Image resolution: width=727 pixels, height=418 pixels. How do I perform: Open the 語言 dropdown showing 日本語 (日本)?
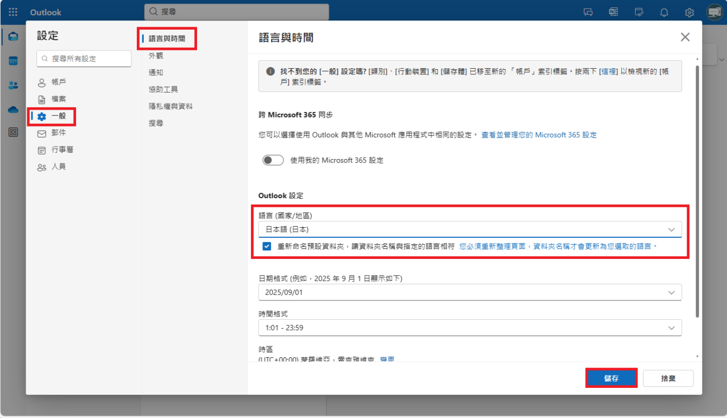[x=470, y=229]
